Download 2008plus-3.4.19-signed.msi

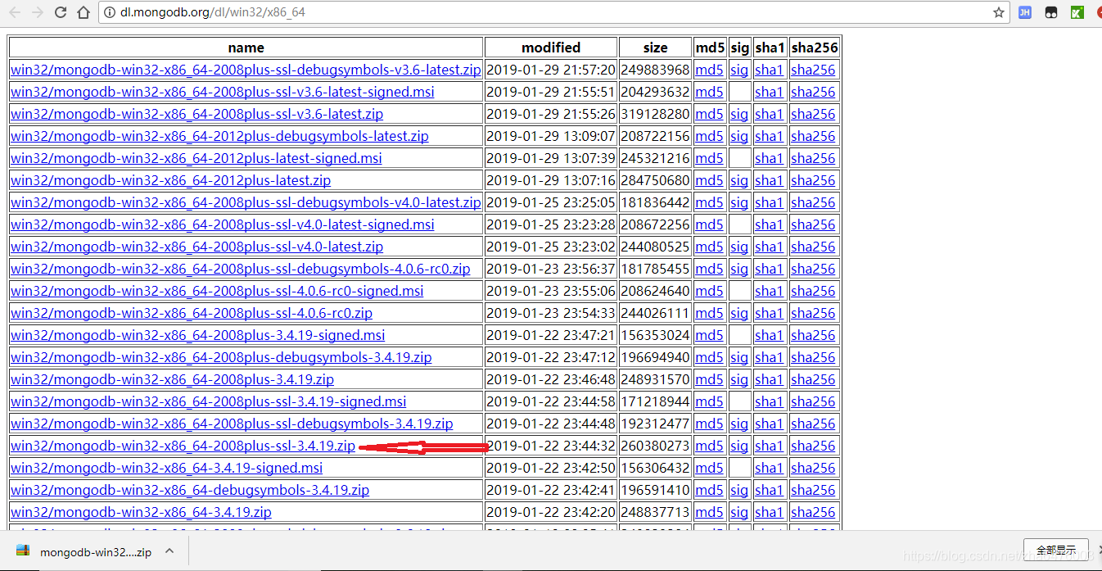coord(197,335)
